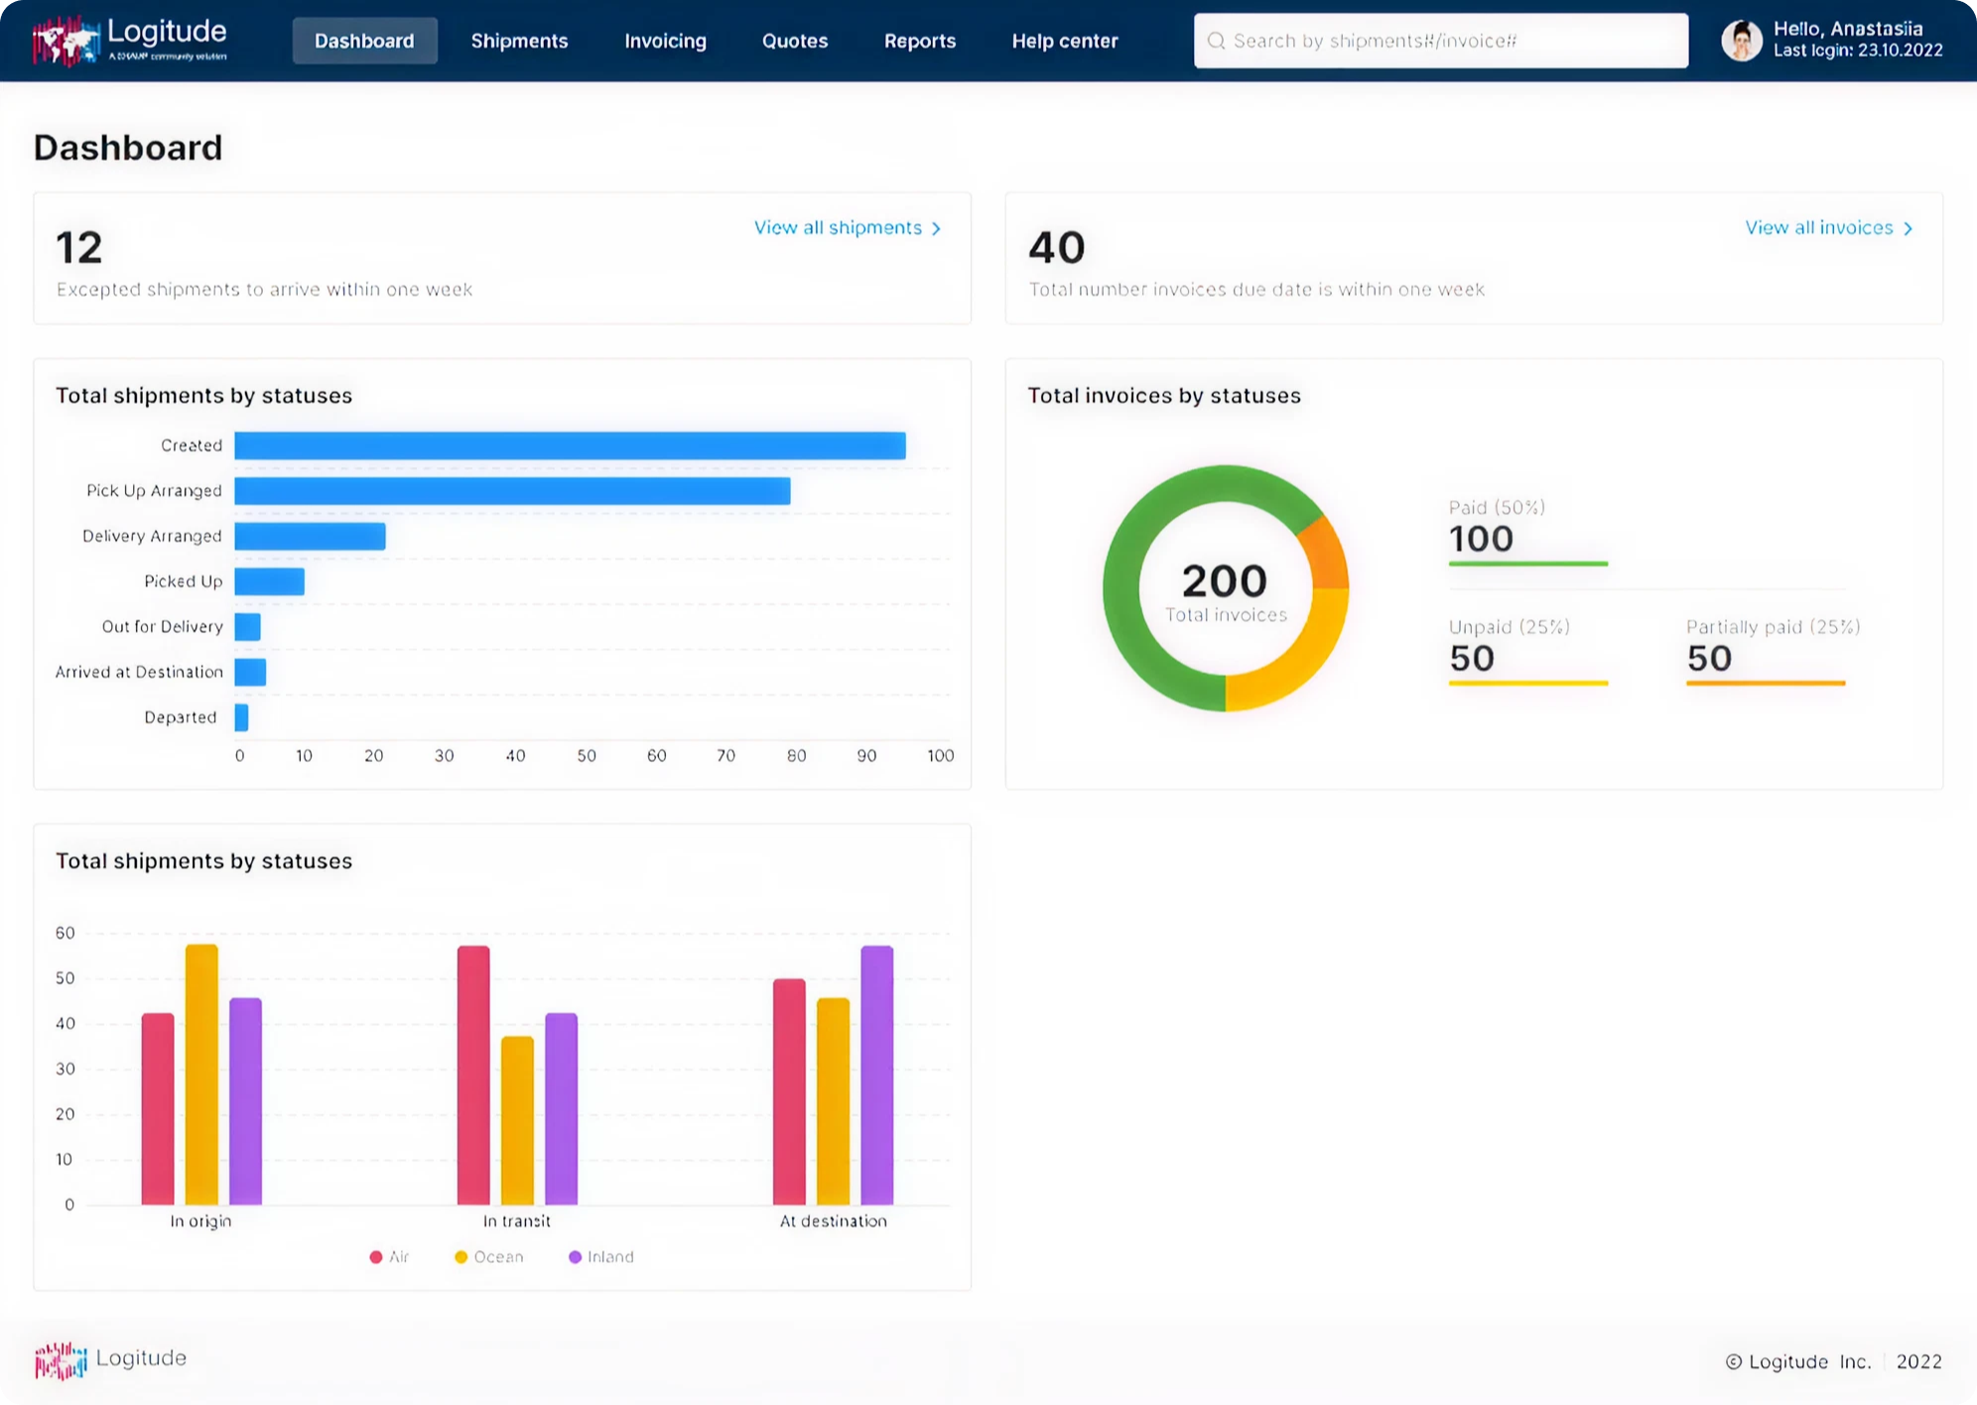The image size is (1977, 1405).
Task: Click the At destination axis label
Action: tap(834, 1221)
